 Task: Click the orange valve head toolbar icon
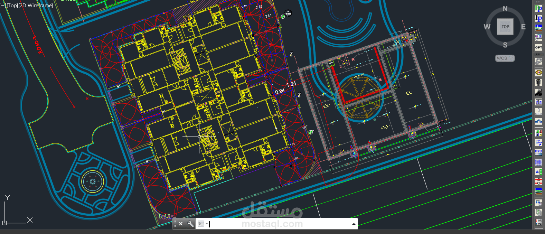pos(538,72)
